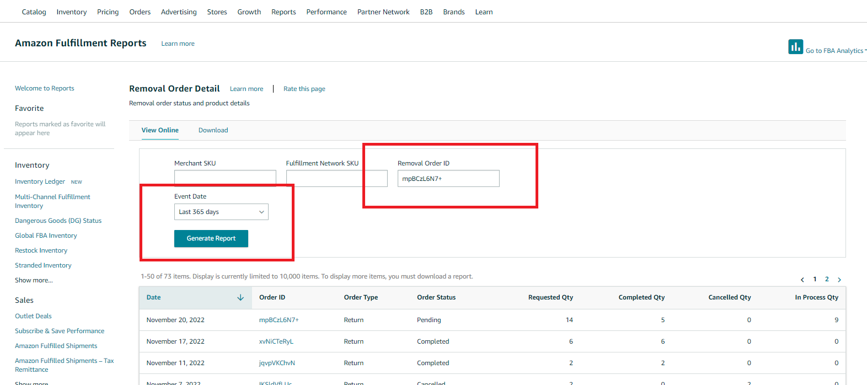The height and width of the screenshot is (385, 867).
Task: Open B2B menu
Action: [426, 12]
